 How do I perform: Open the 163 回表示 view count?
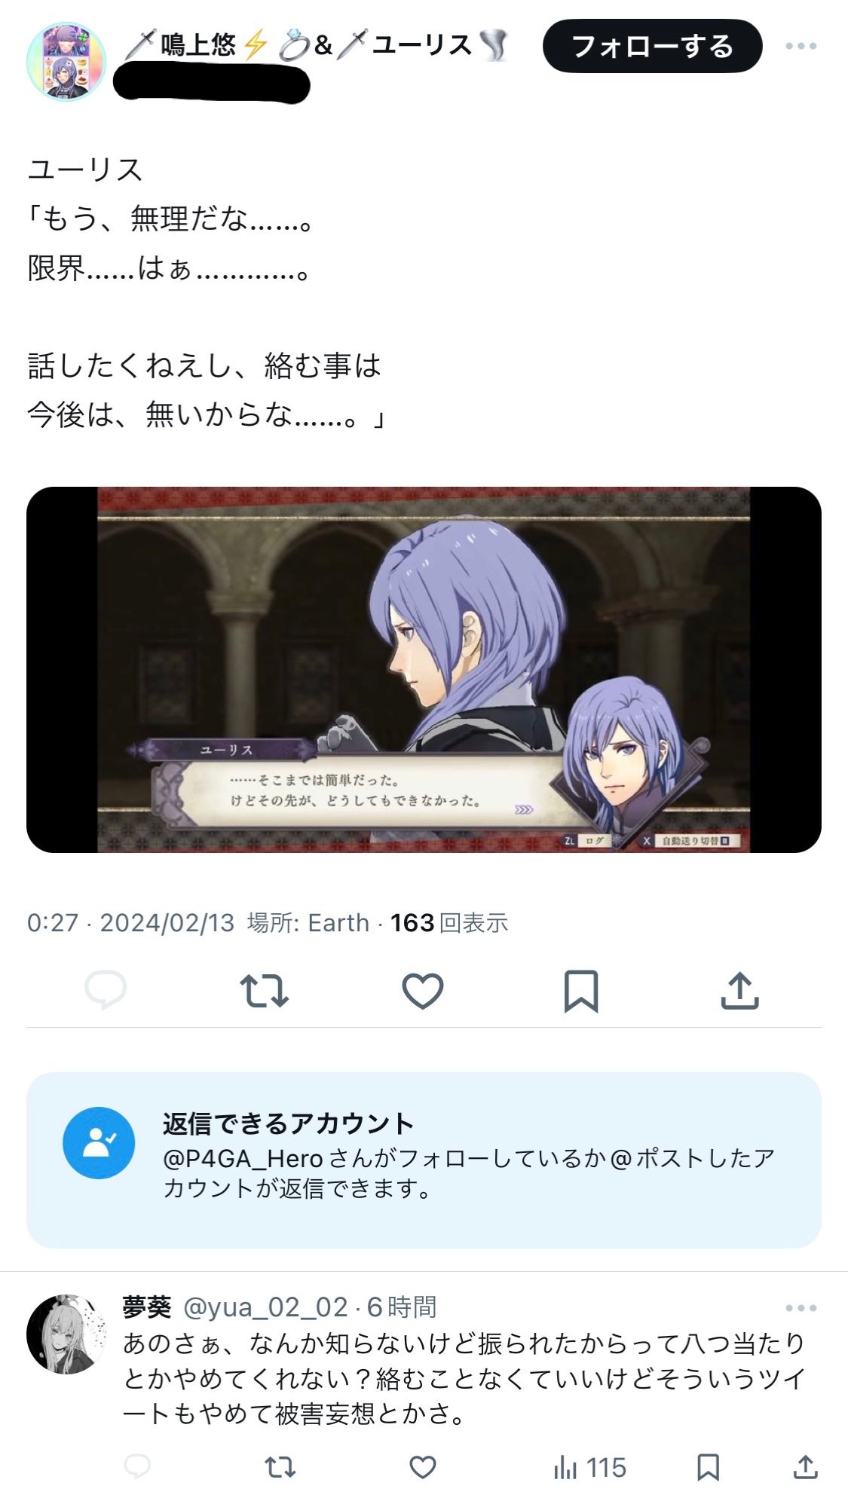(449, 923)
